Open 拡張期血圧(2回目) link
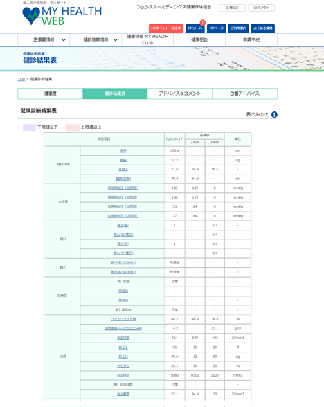This screenshot has height=407, width=324. (123, 216)
